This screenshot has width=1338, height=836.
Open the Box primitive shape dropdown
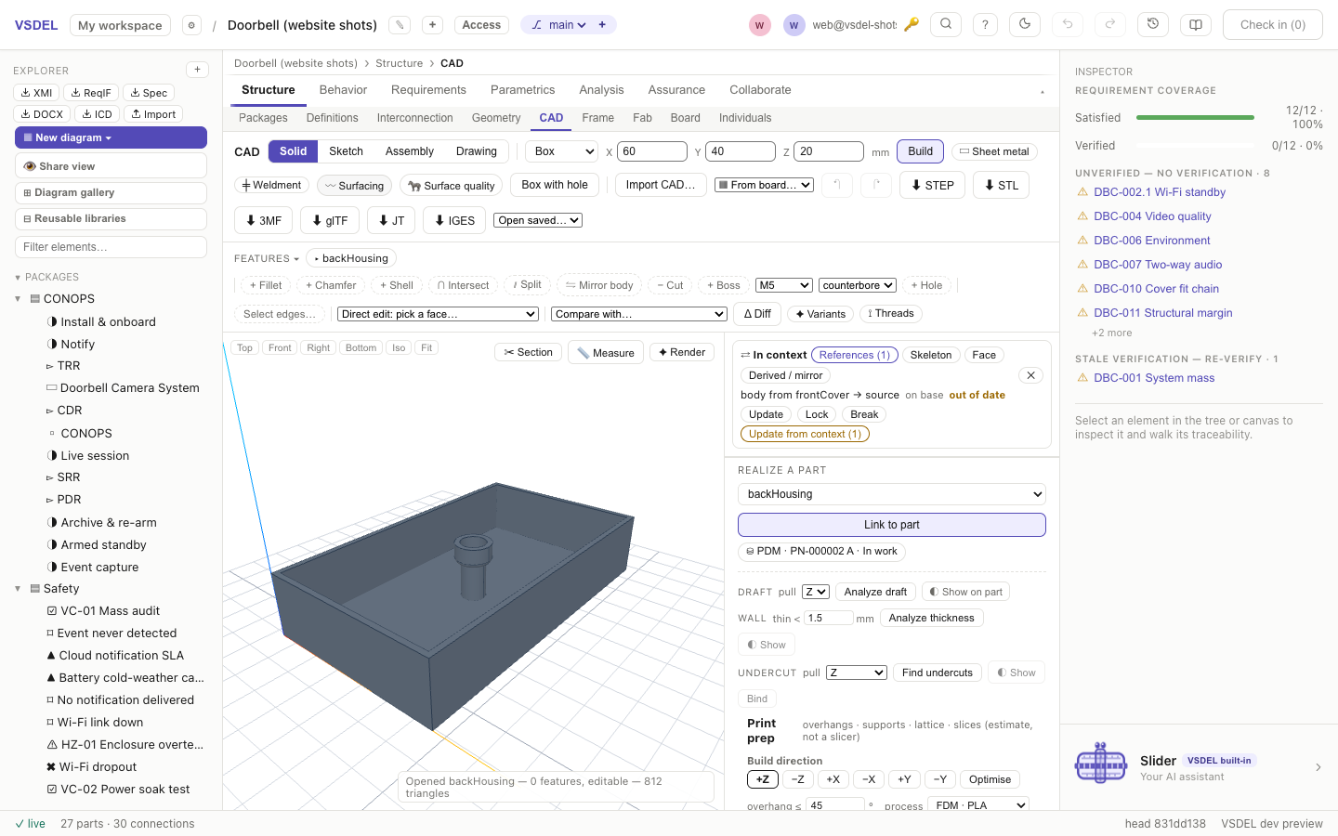(562, 151)
